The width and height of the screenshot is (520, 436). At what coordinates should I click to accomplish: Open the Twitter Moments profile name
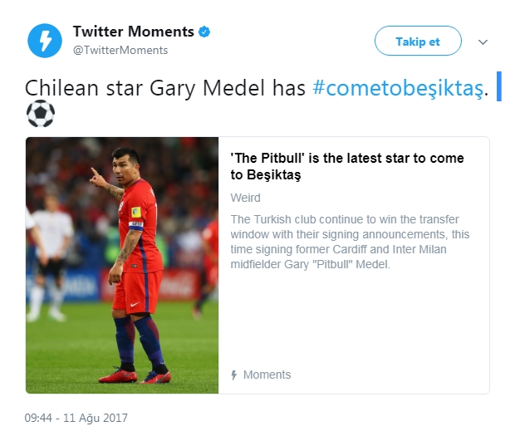click(x=133, y=32)
